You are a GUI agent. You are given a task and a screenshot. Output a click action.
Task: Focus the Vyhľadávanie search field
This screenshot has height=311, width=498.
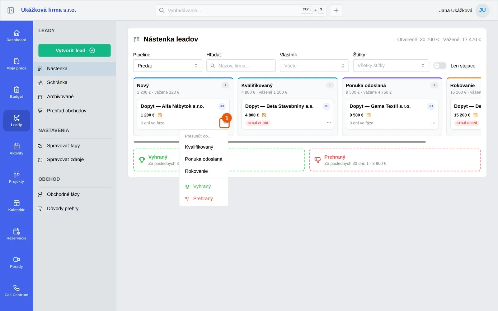coord(241,10)
